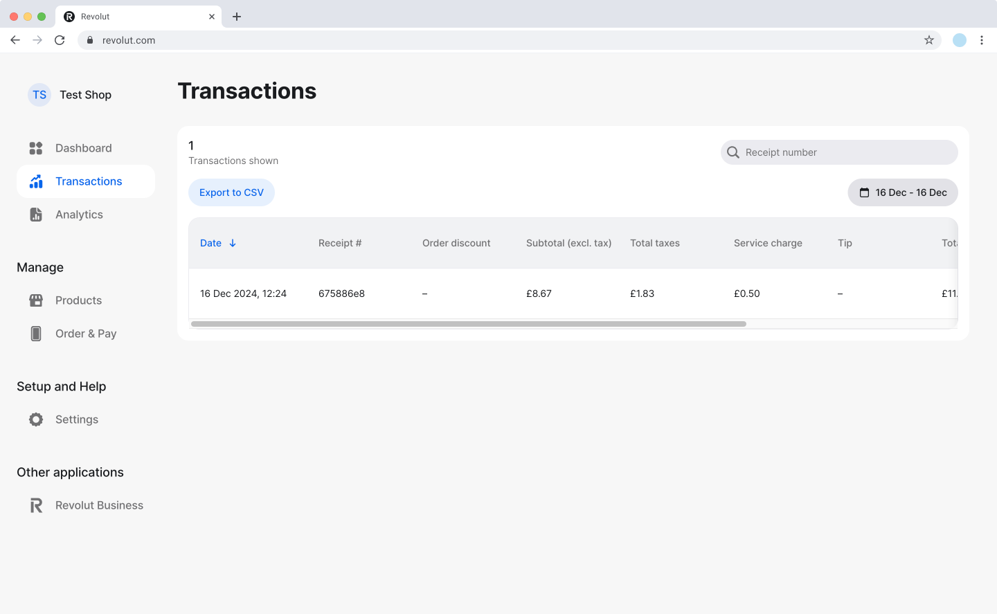This screenshot has height=614, width=997.
Task: Open the browser three-dot menu
Action: tap(982, 40)
